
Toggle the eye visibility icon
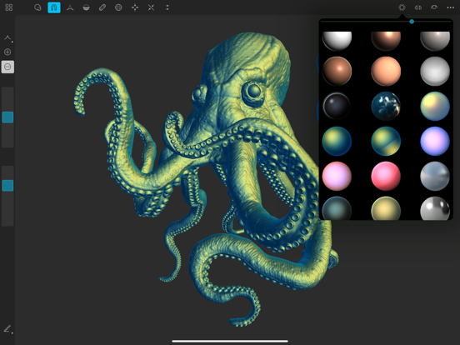pyautogui.click(x=434, y=7)
